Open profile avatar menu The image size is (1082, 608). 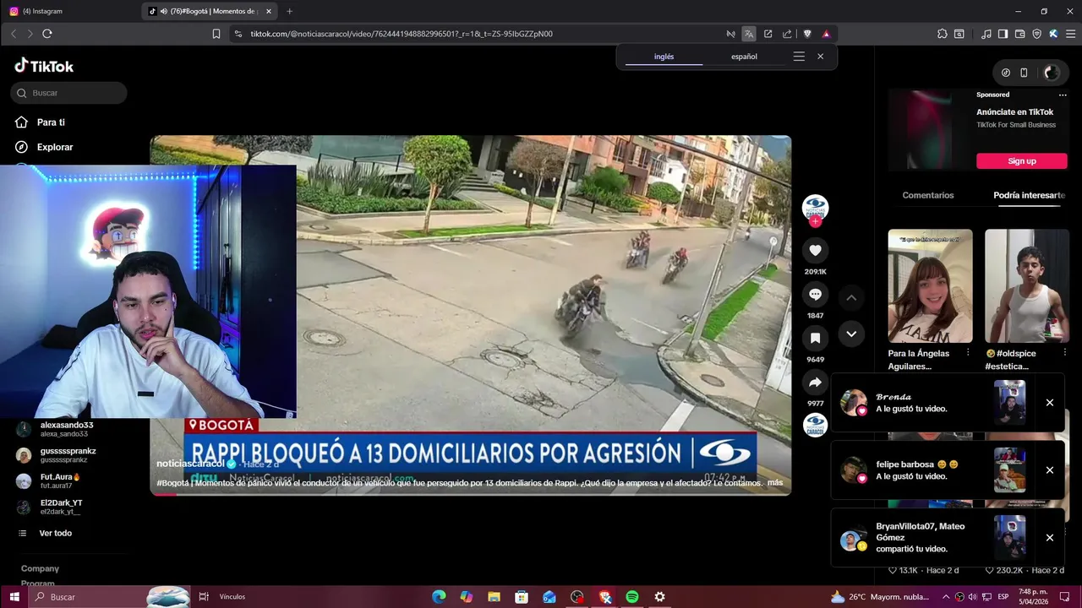point(1052,73)
